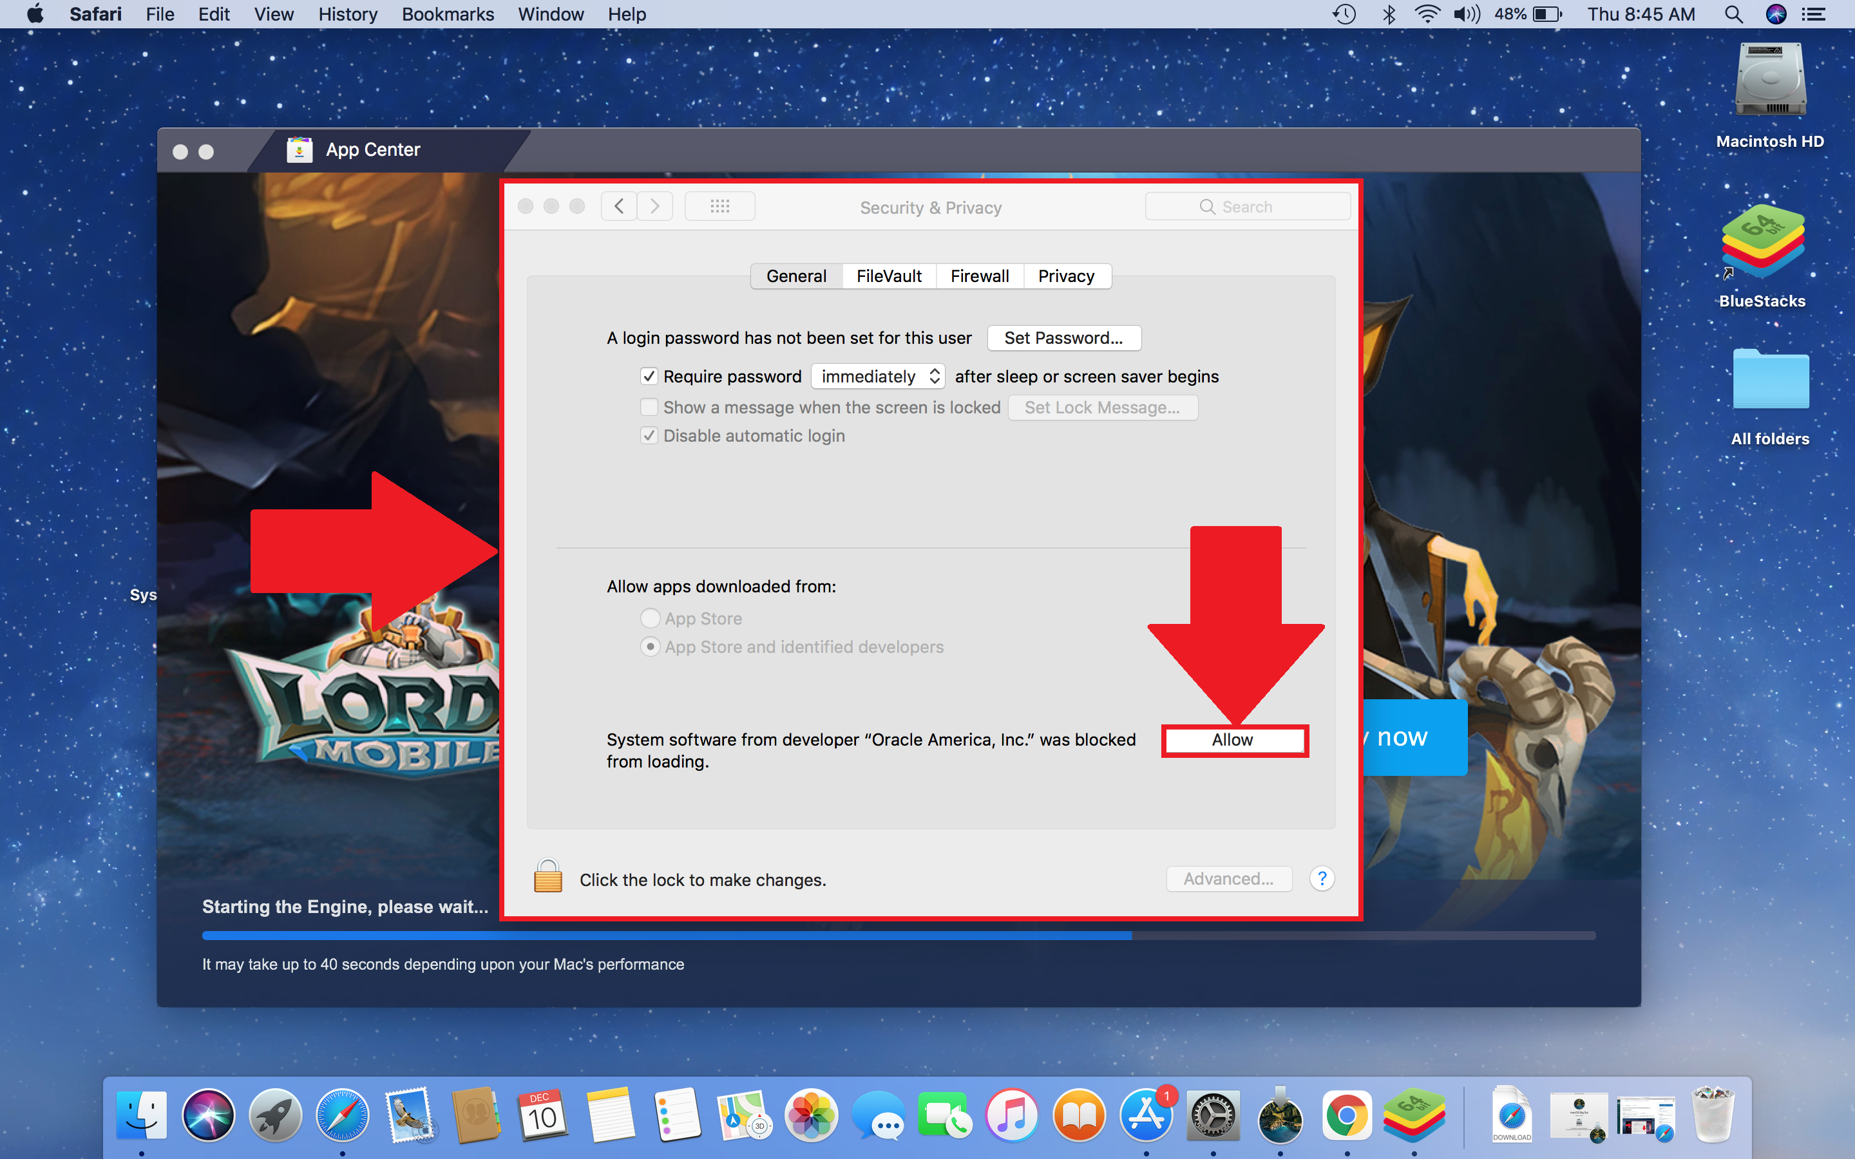This screenshot has width=1855, height=1159.
Task: Click the Help button in Security & Privacy
Action: [x=1322, y=877]
